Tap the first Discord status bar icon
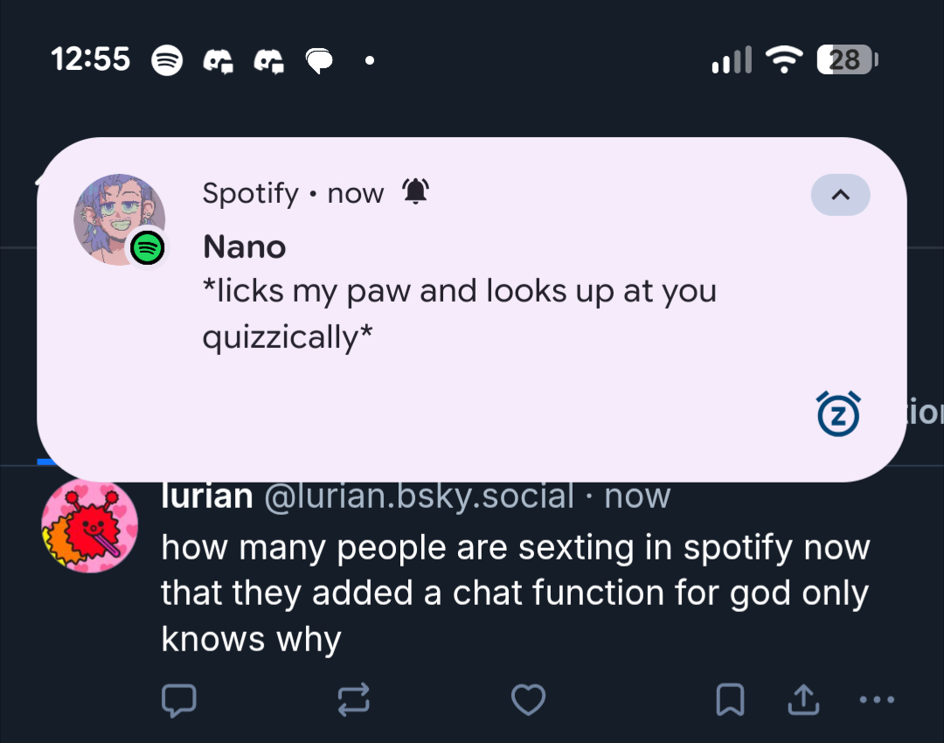Screen dimensions: 944x743 coord(218,60)
